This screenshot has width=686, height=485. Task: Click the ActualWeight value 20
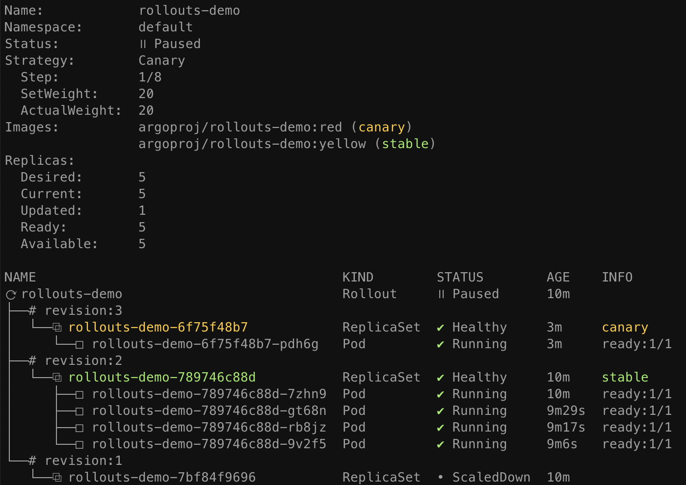click(x=146, y=111)
